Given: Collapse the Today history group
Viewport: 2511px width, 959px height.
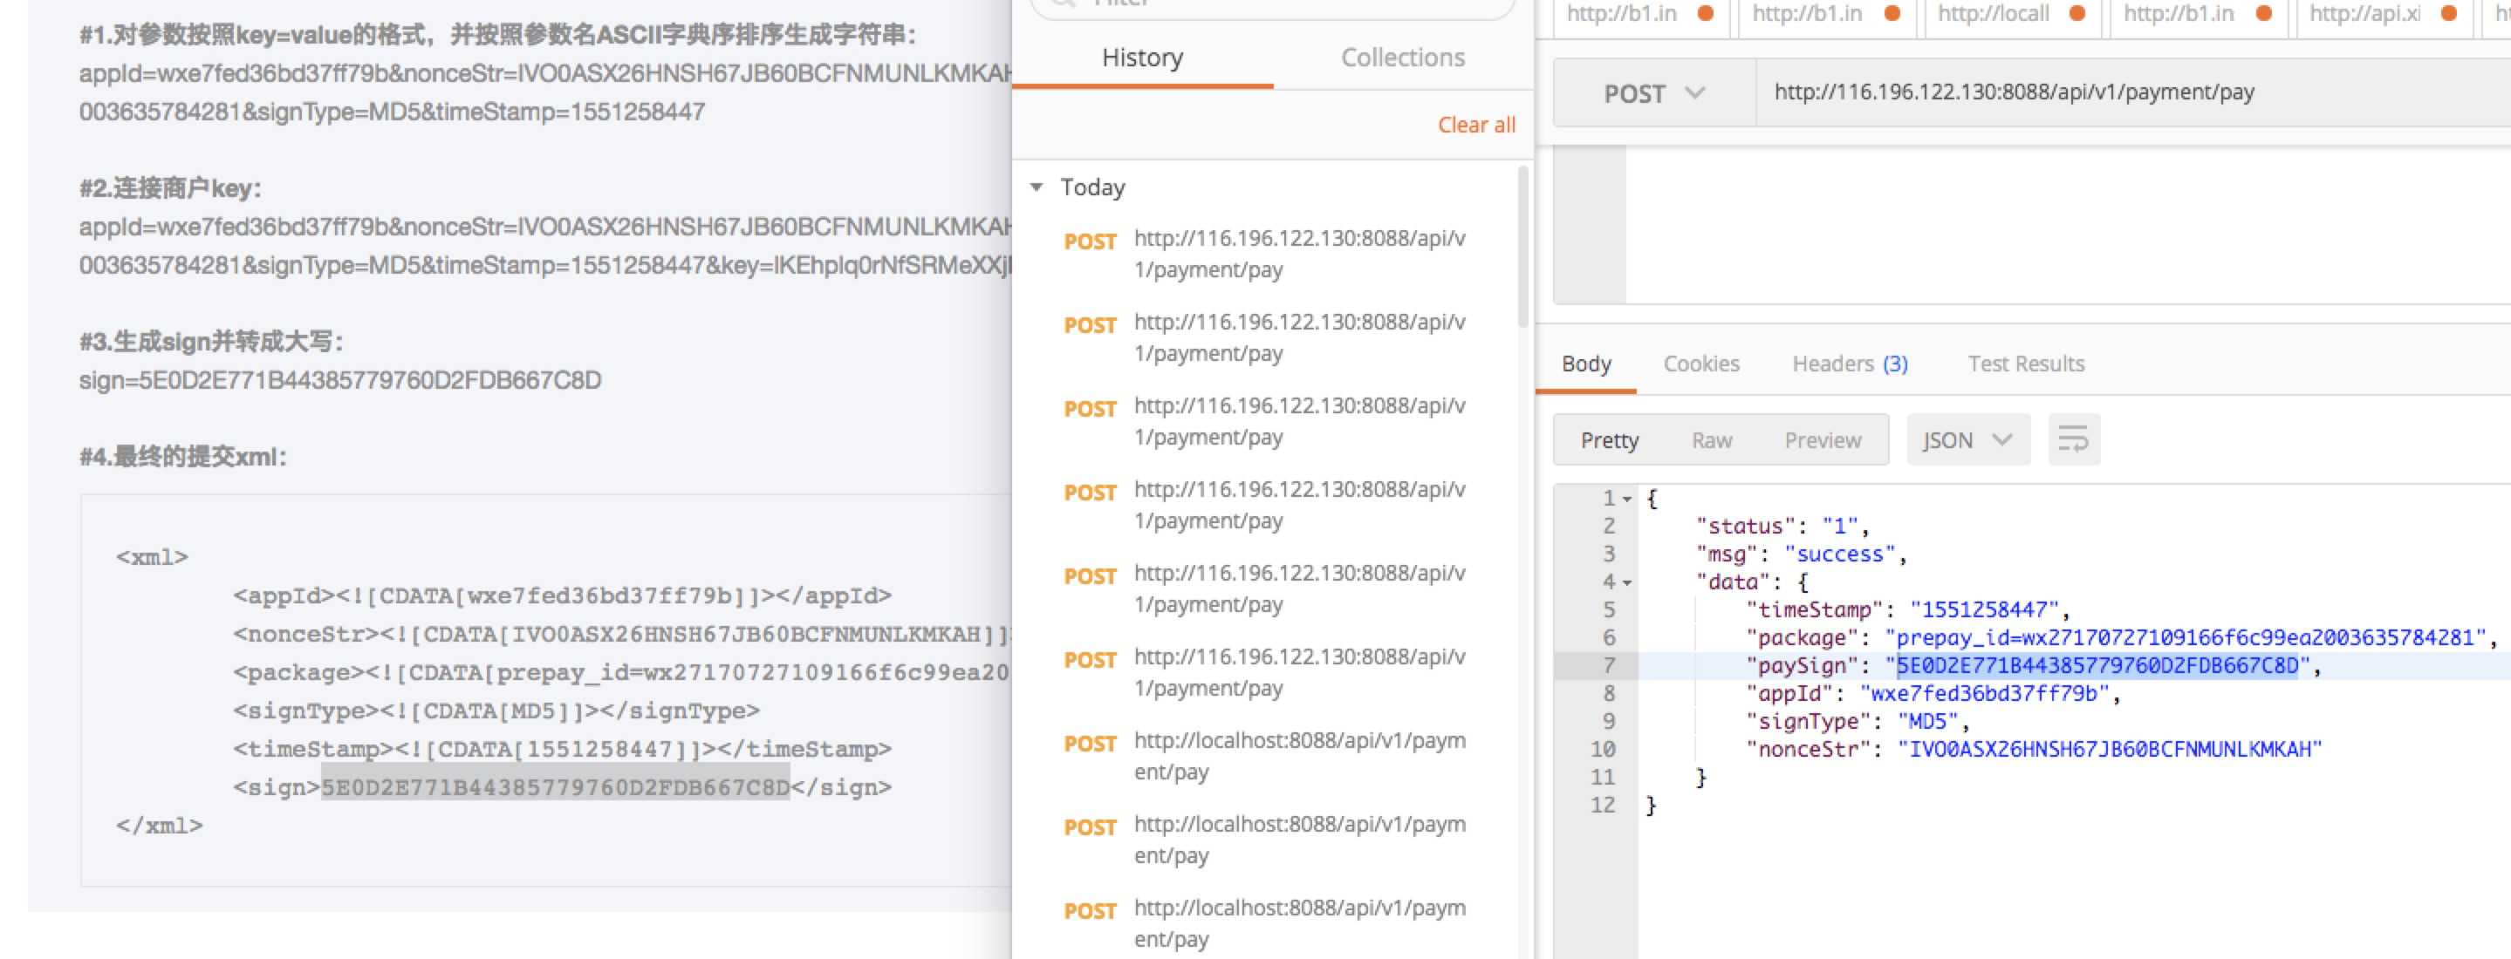Looking at the screenshot, I should [x=1037, y=187].
